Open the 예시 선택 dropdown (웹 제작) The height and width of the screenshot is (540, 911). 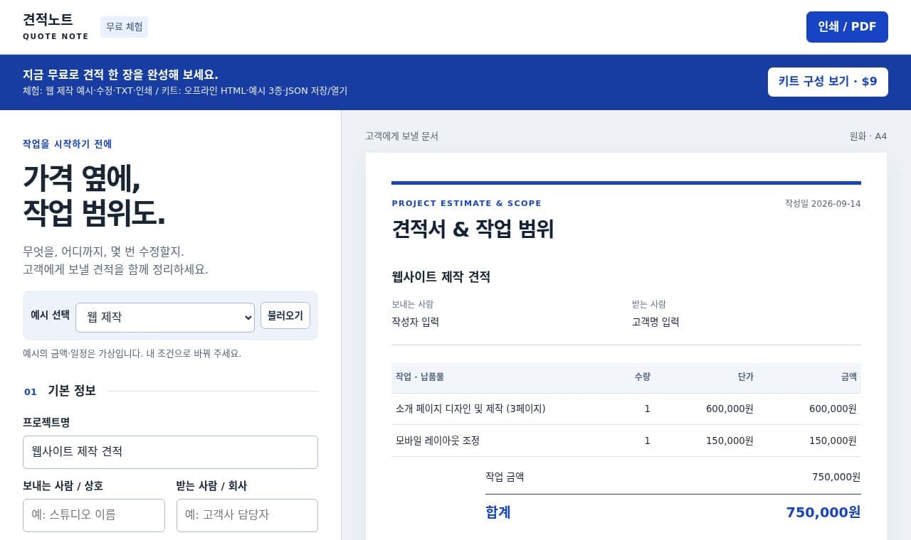[165, 317]
